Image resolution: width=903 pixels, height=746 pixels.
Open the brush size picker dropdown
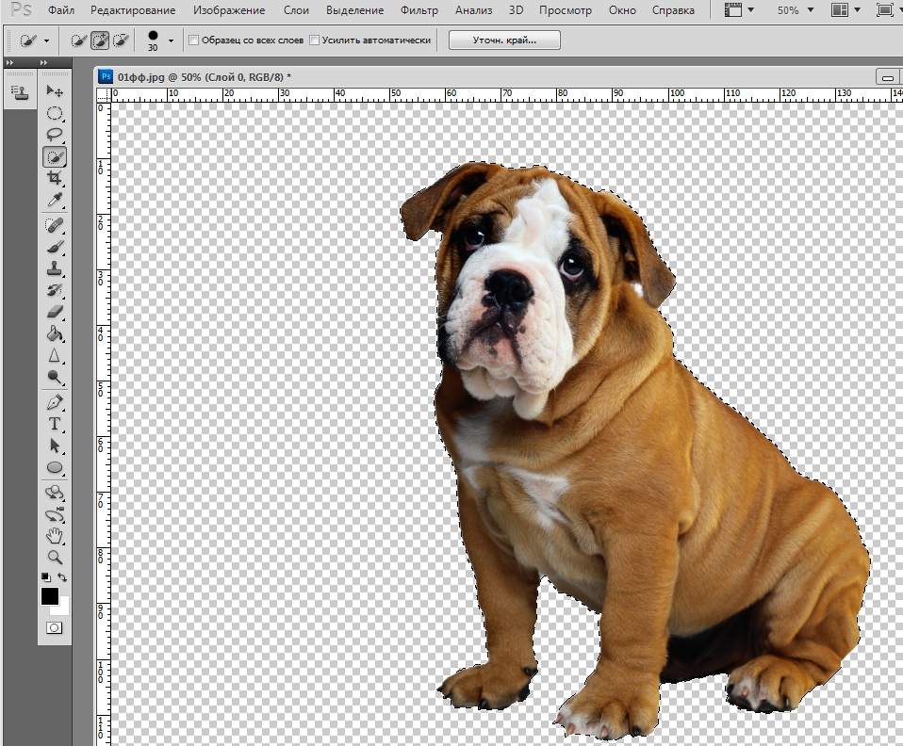(171, 41)
